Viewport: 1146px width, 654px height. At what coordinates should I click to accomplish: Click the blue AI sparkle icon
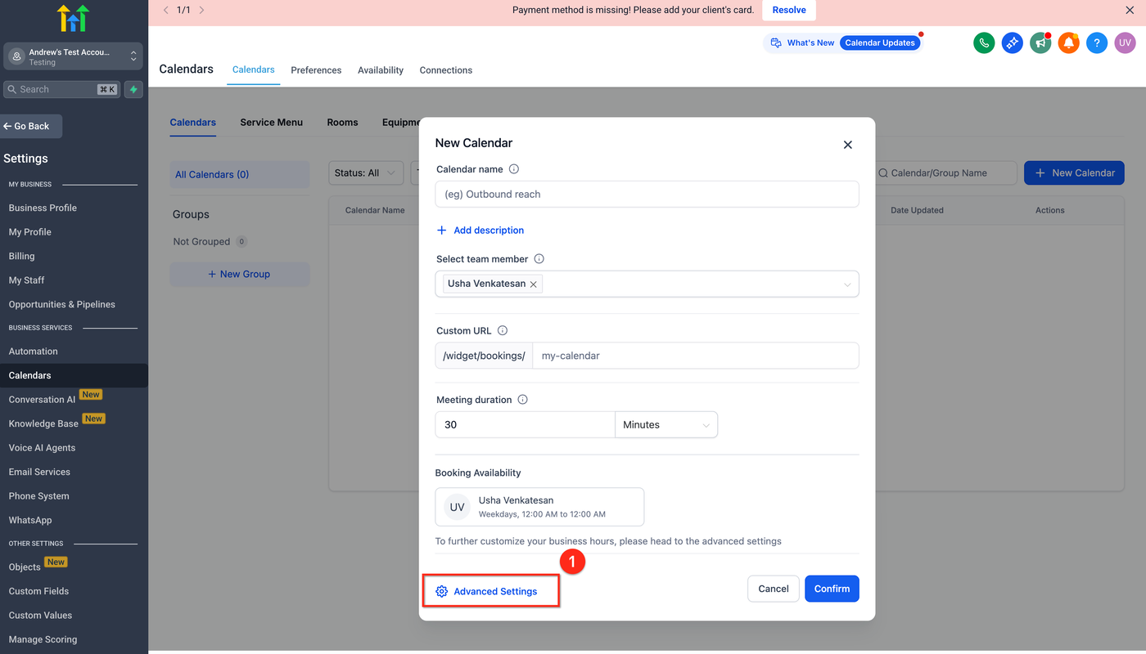tap(1012, 43)
